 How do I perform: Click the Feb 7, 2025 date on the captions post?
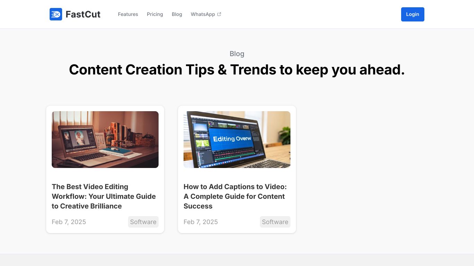click(201, 222)
